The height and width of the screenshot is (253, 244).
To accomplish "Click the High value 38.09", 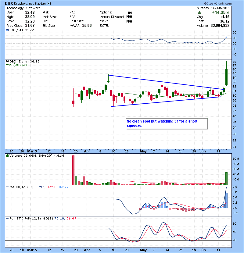I will [30, 17].
